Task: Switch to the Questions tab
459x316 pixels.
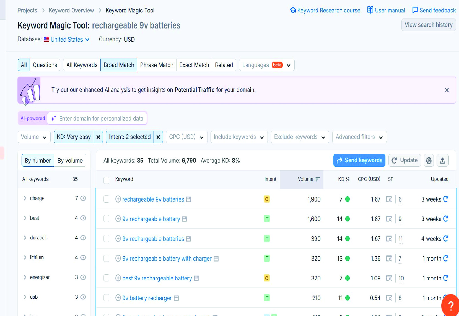Action: (x=45, y=65)
